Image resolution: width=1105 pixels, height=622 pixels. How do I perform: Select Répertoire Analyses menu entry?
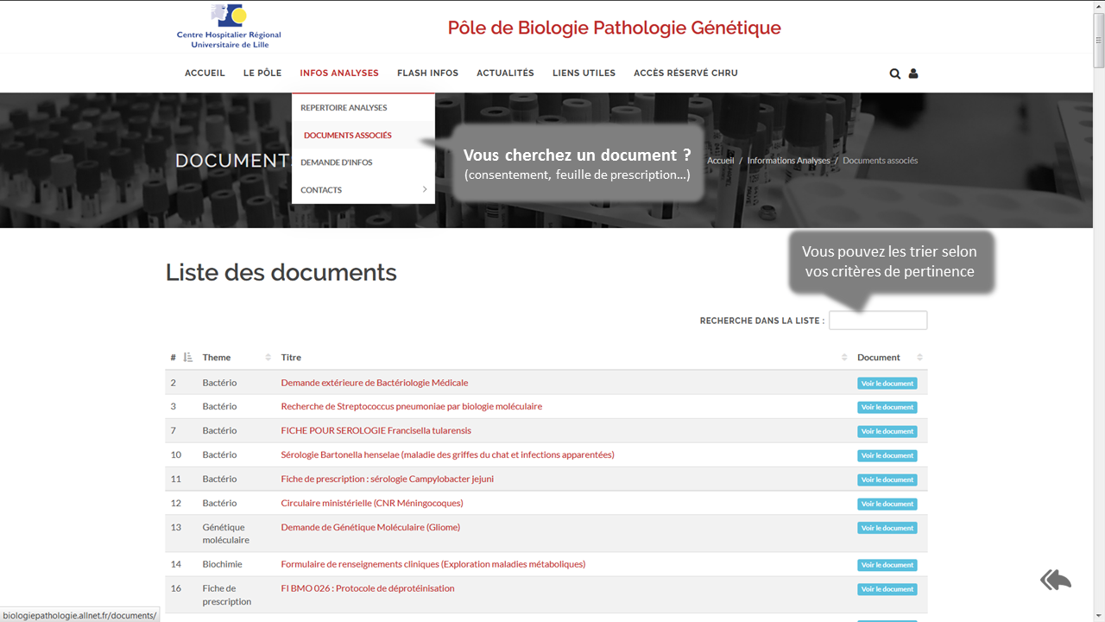[x=344, y=108]
